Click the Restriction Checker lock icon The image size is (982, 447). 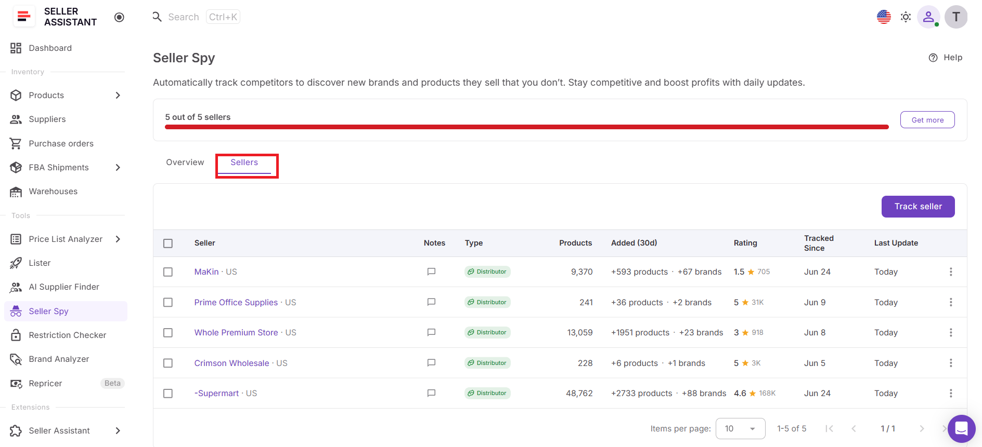point(16,335)
